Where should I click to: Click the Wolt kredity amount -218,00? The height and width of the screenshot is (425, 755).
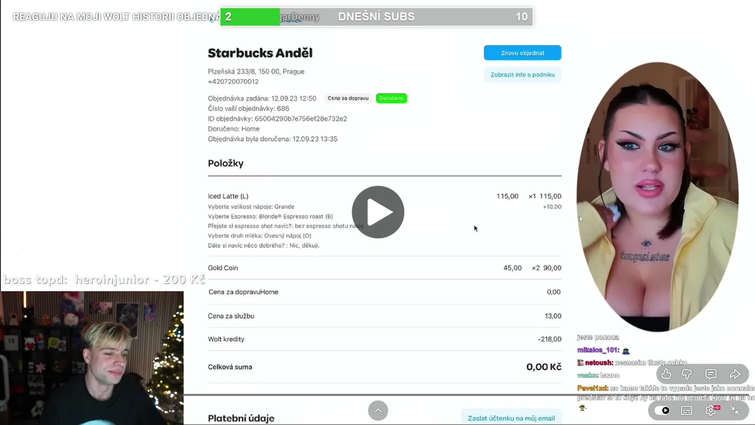pos(550,339)
